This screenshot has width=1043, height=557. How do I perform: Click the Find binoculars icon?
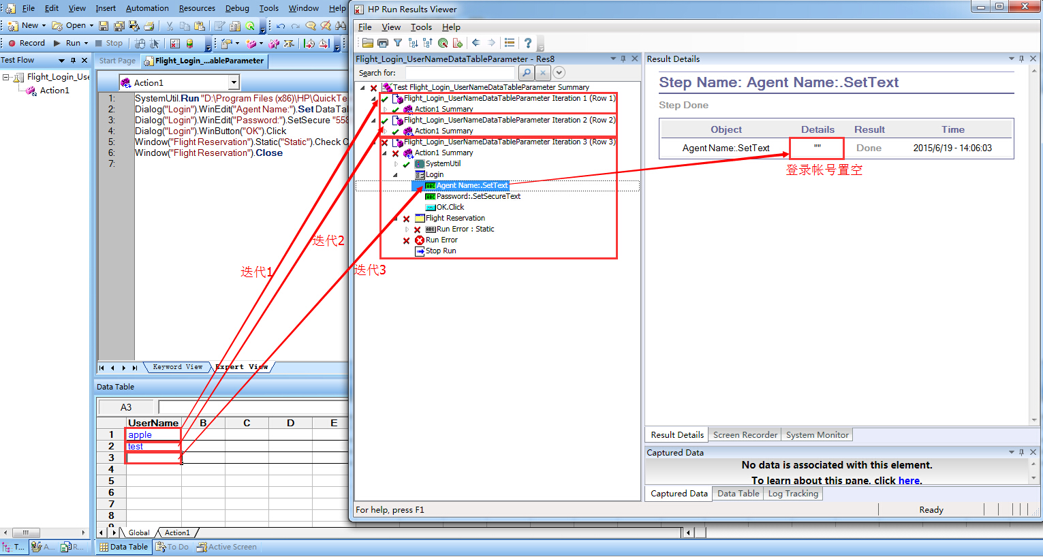point(341,26)
